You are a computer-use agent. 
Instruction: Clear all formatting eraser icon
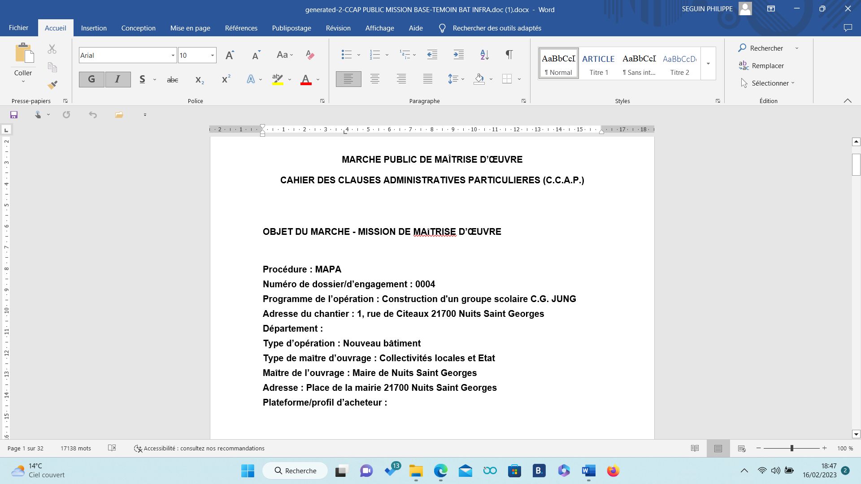click(x=309, y=55)
